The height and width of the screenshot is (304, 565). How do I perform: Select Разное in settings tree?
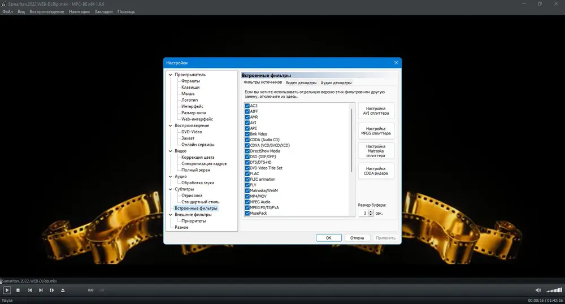click(x=181, y=228)
